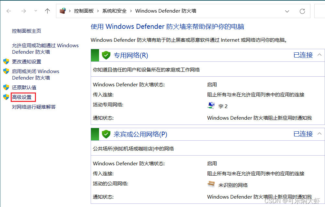Image resolution: width=325 pixels, height=207 pixels.
Task: Click green shield icon of 来宾或公用网络(P)
Action: pyautogui.click(x=106, y=134)
